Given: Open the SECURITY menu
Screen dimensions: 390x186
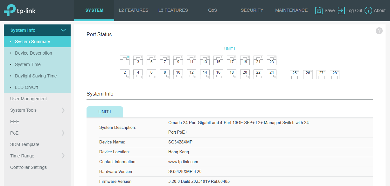Looking at the screenshot, I should (x=252, y=10).
